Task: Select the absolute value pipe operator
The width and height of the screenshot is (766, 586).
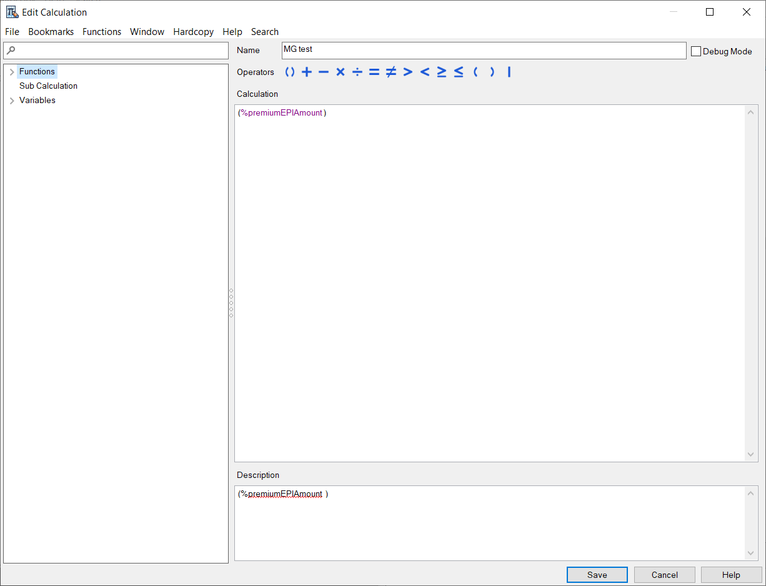Action: click(509, 72)
